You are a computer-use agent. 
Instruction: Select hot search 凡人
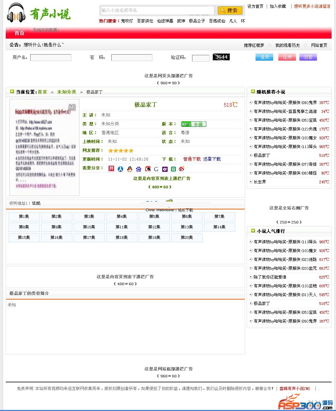click(x=233, y=21)
